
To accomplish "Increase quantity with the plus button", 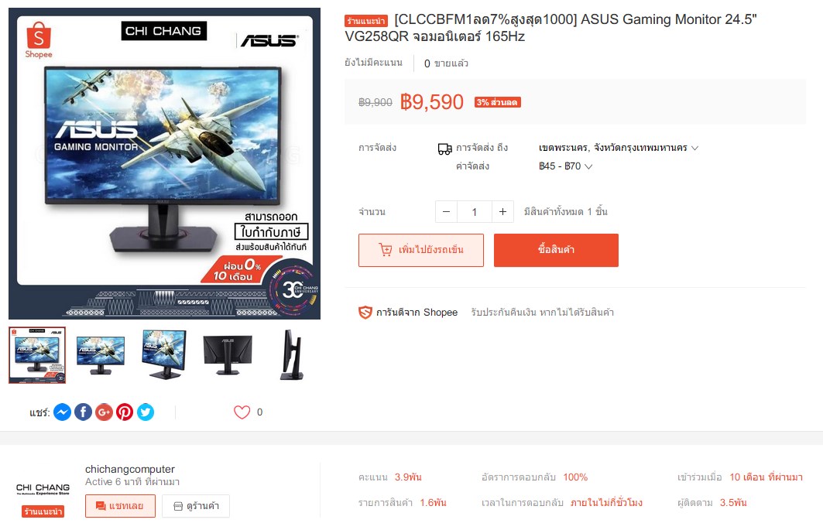I will 502,211.
